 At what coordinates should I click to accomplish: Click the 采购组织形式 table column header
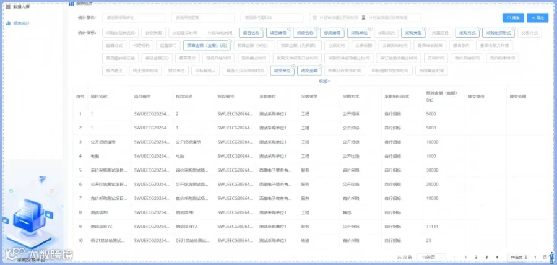pos(397,96)
